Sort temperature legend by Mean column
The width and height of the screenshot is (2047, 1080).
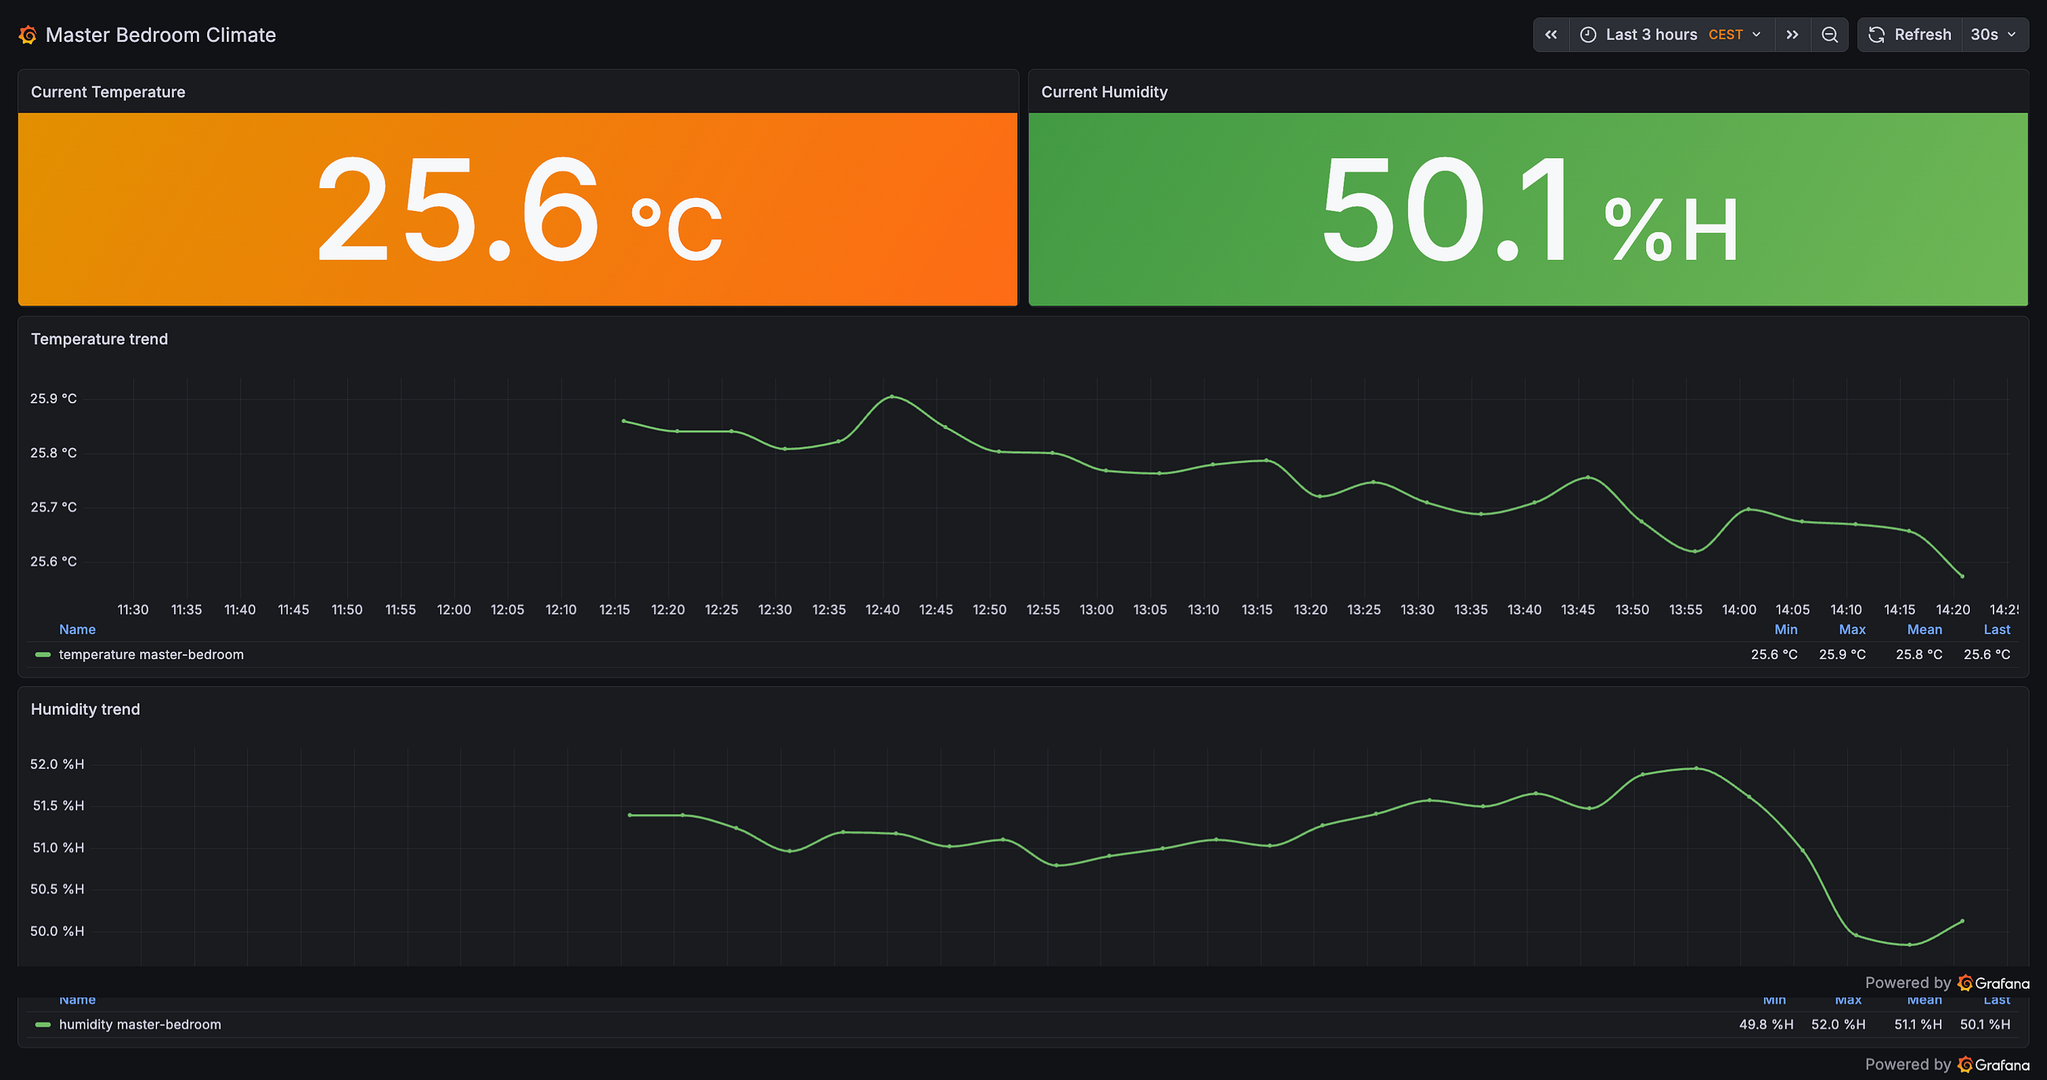tap(1924, 630)
